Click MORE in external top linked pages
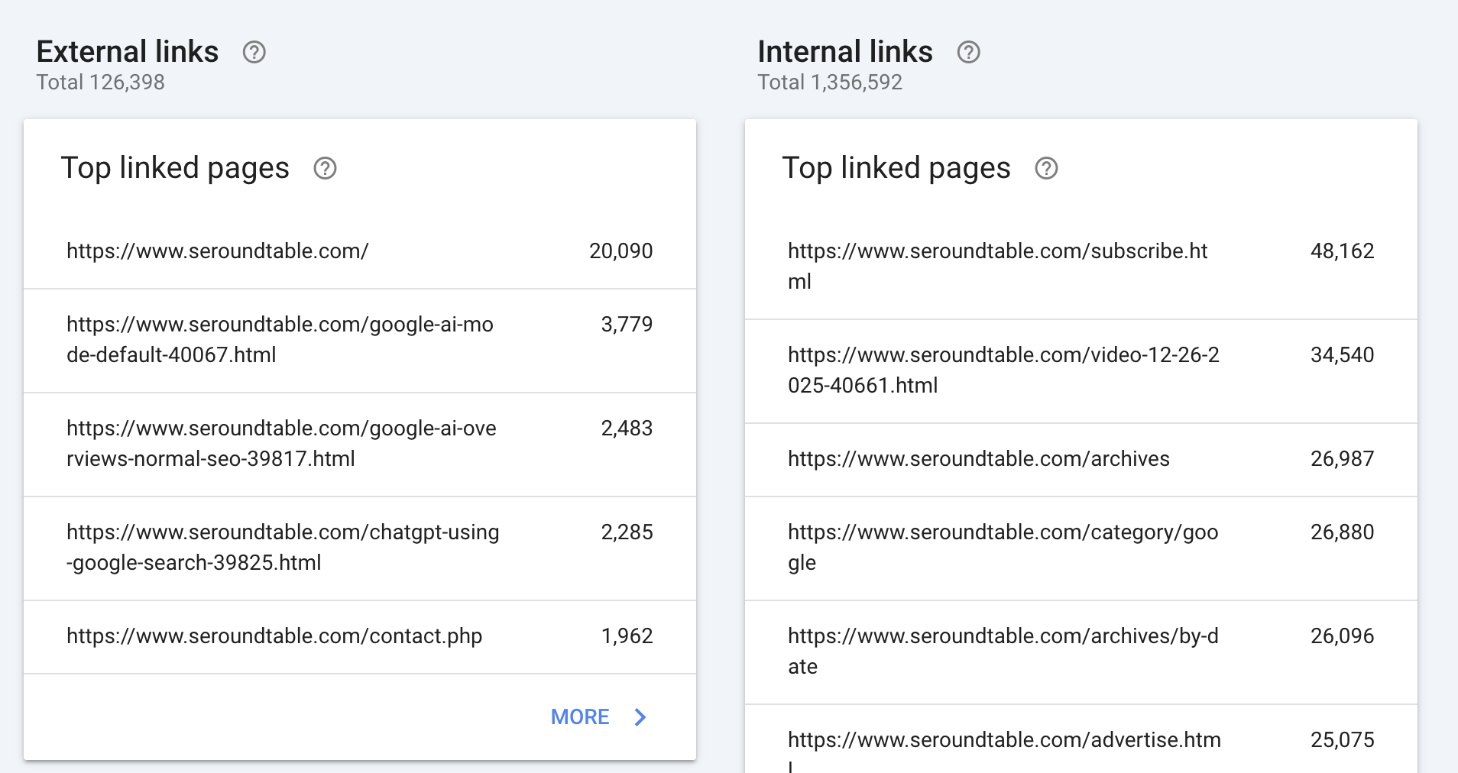The height and width of the screenshot is (773, 1458). [x=580, y=717]
